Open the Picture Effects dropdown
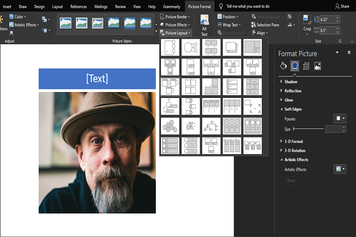 coord(175,24)
